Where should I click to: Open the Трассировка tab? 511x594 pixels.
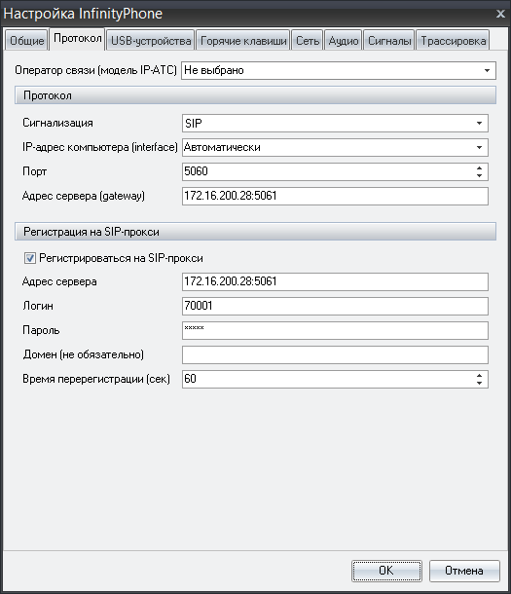coord(454,40)
